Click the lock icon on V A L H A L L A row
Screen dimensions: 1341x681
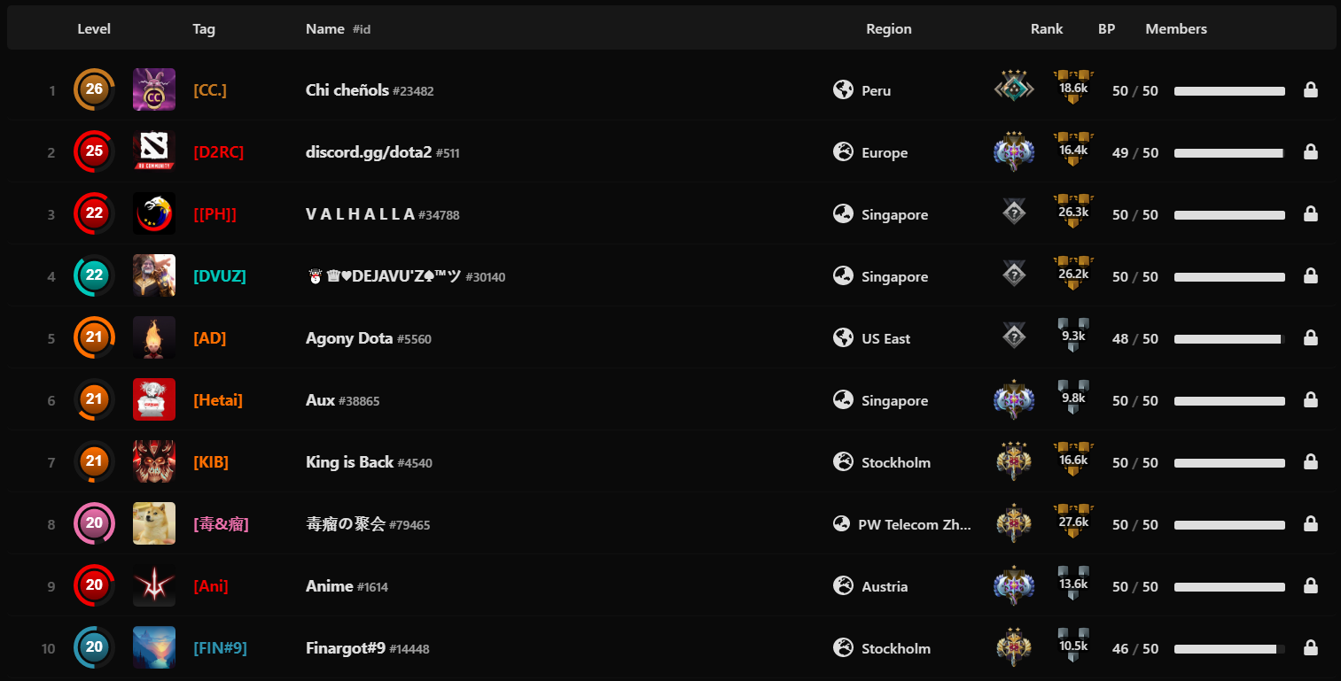click(x=1310, y=213)
